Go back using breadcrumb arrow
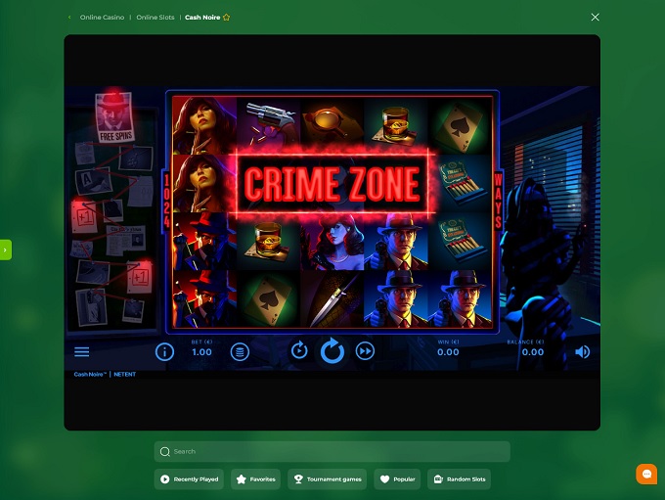Screen dimensions: 665x500 tap(69, 18)
